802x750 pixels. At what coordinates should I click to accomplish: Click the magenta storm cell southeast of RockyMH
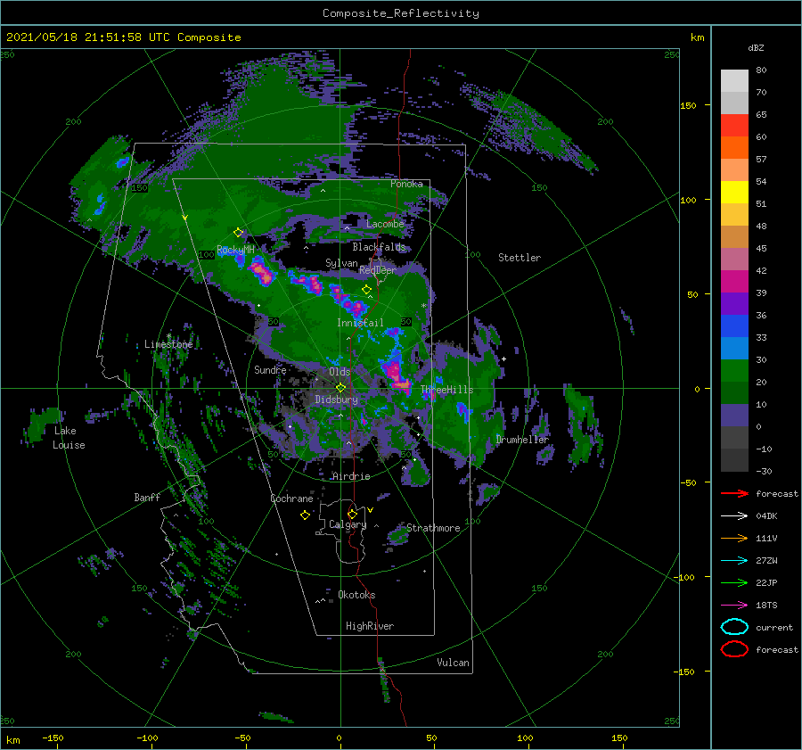pos(262,272)
